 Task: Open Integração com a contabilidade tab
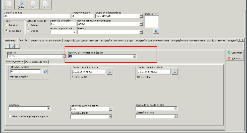152,40
